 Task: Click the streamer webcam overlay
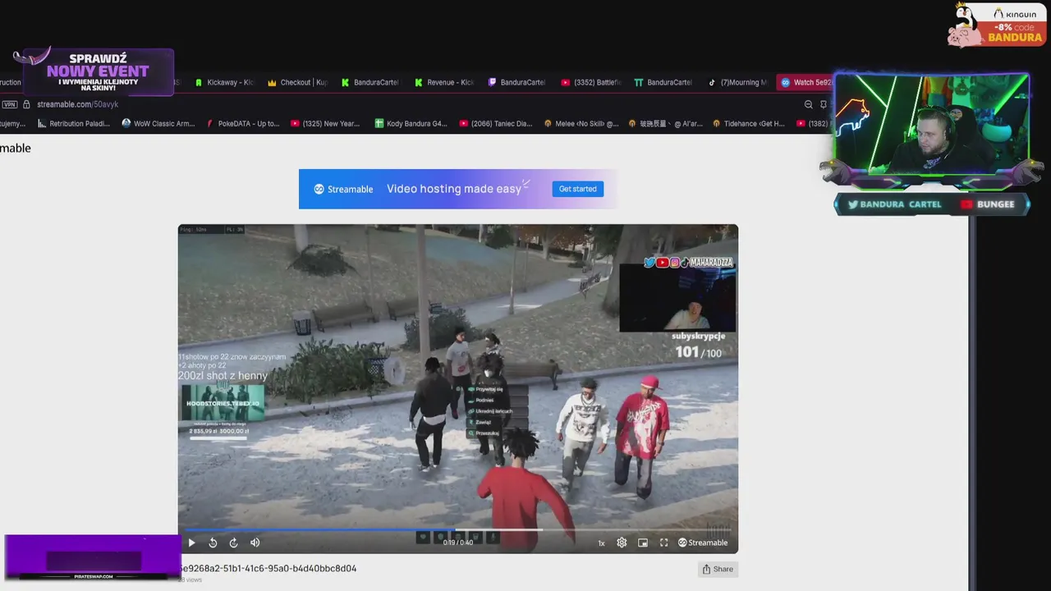932,123
